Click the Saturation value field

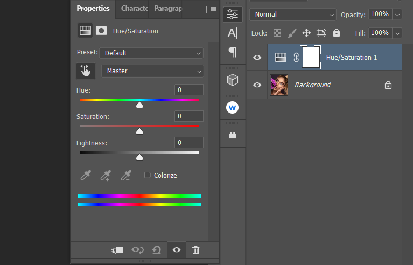(188, 116)
